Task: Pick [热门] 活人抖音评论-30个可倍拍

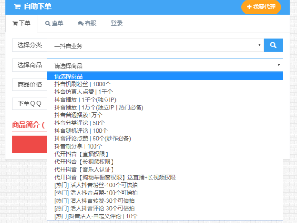Action: click(165, 208)
